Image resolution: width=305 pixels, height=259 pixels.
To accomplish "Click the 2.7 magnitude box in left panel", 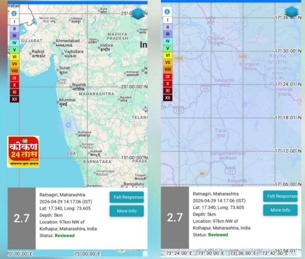I will coord(21,218).
